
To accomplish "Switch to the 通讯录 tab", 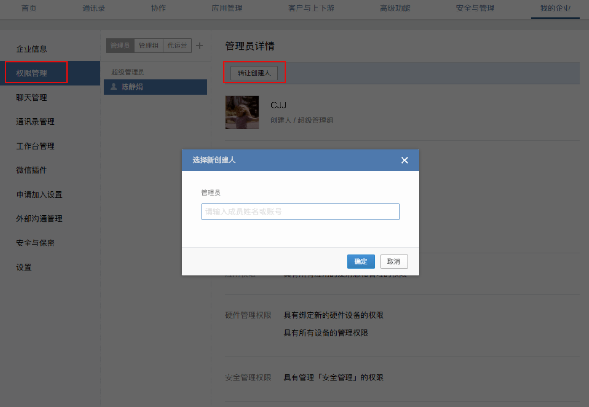I will tap(94, 8).
